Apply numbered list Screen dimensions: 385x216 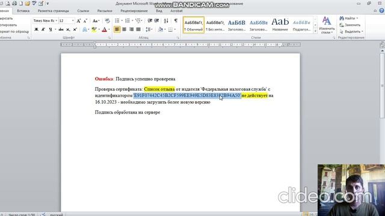pos(128,20)
